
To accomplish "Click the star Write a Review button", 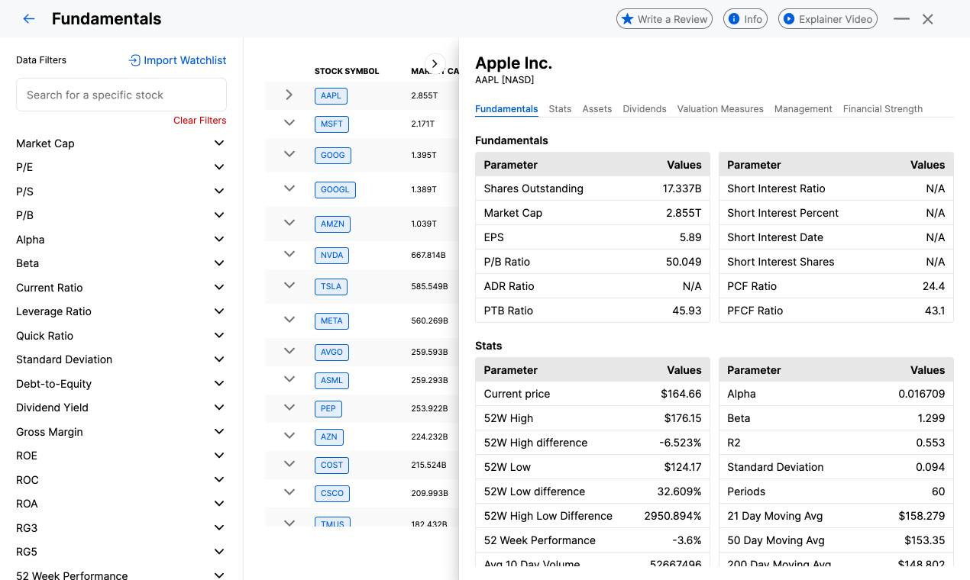I will pyautogui.click(x=664, y=19).
